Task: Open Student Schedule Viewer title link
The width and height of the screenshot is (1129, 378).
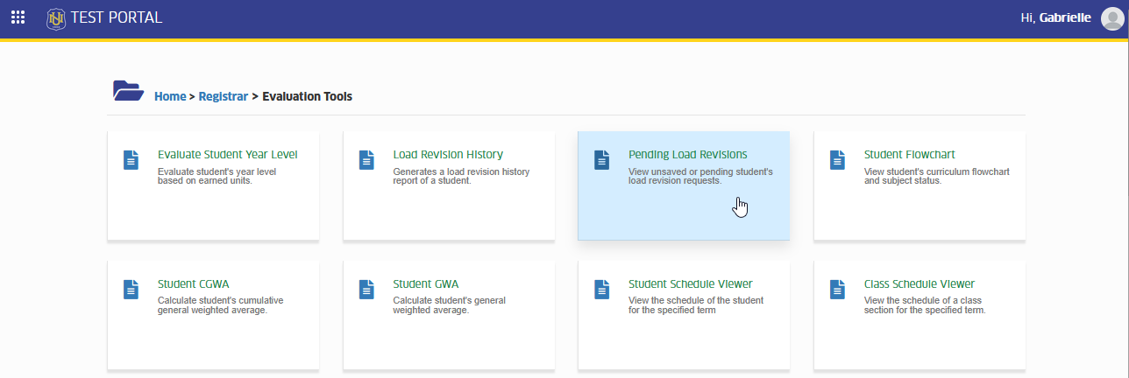Action: click(691, 284)
